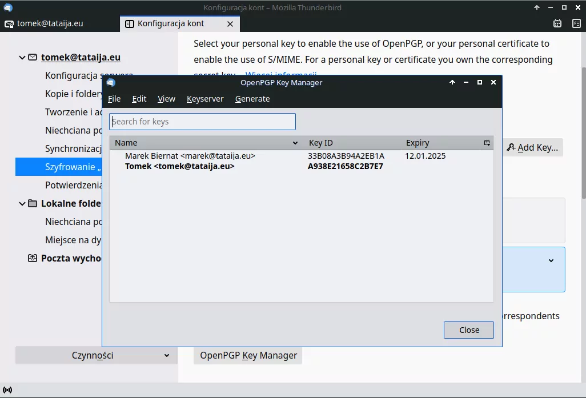
Task: Select Lokalne foldery in the sidebar
Action: pyautogui.click(x=71, y=203)
